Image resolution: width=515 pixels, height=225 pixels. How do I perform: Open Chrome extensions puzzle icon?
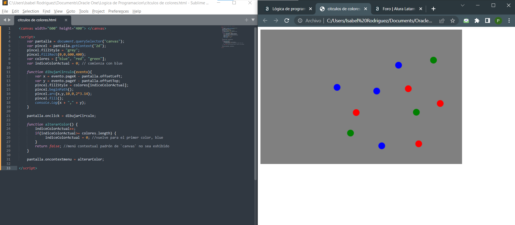click(477, 21)
